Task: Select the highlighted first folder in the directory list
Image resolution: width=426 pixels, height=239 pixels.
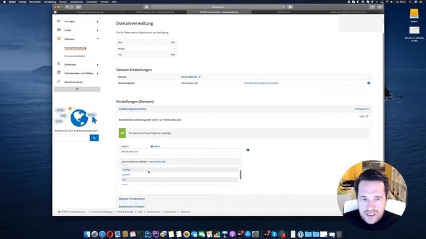Action: [179, 170]
